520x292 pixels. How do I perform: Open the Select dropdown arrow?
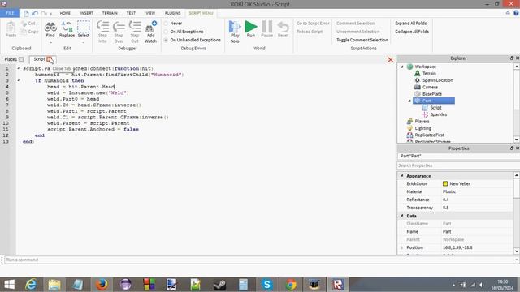[x=83, y=43]
